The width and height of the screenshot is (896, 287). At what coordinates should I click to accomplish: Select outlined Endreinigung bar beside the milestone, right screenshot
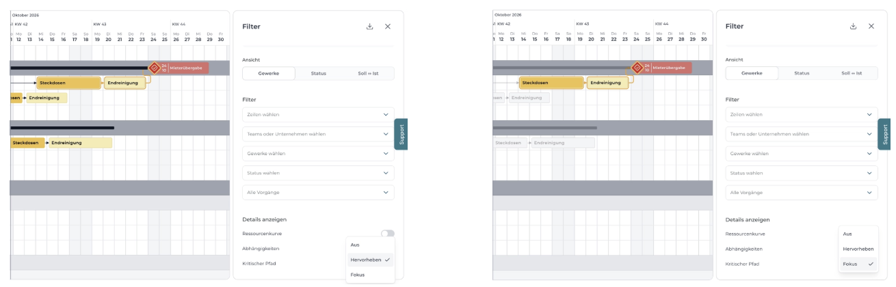coord(607,83)
